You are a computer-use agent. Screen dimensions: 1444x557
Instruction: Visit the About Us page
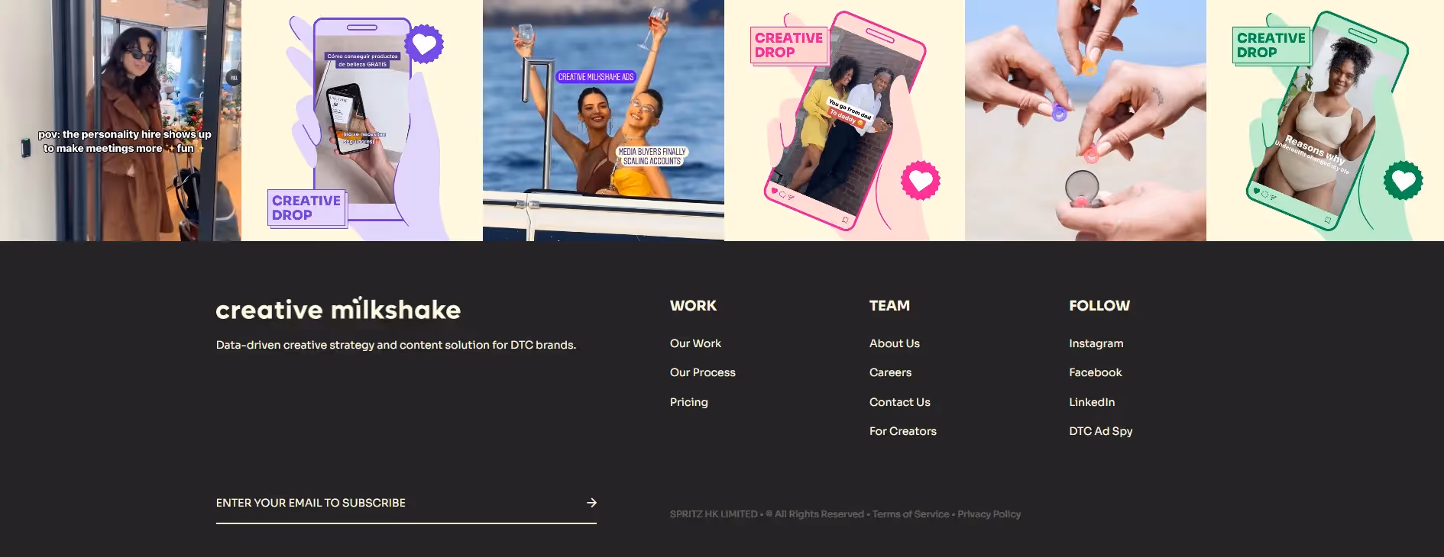894,343
